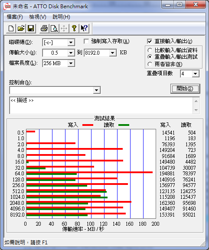
Task: Click the 2048.0 row write value 162360
Action: [x=167, y=203]
